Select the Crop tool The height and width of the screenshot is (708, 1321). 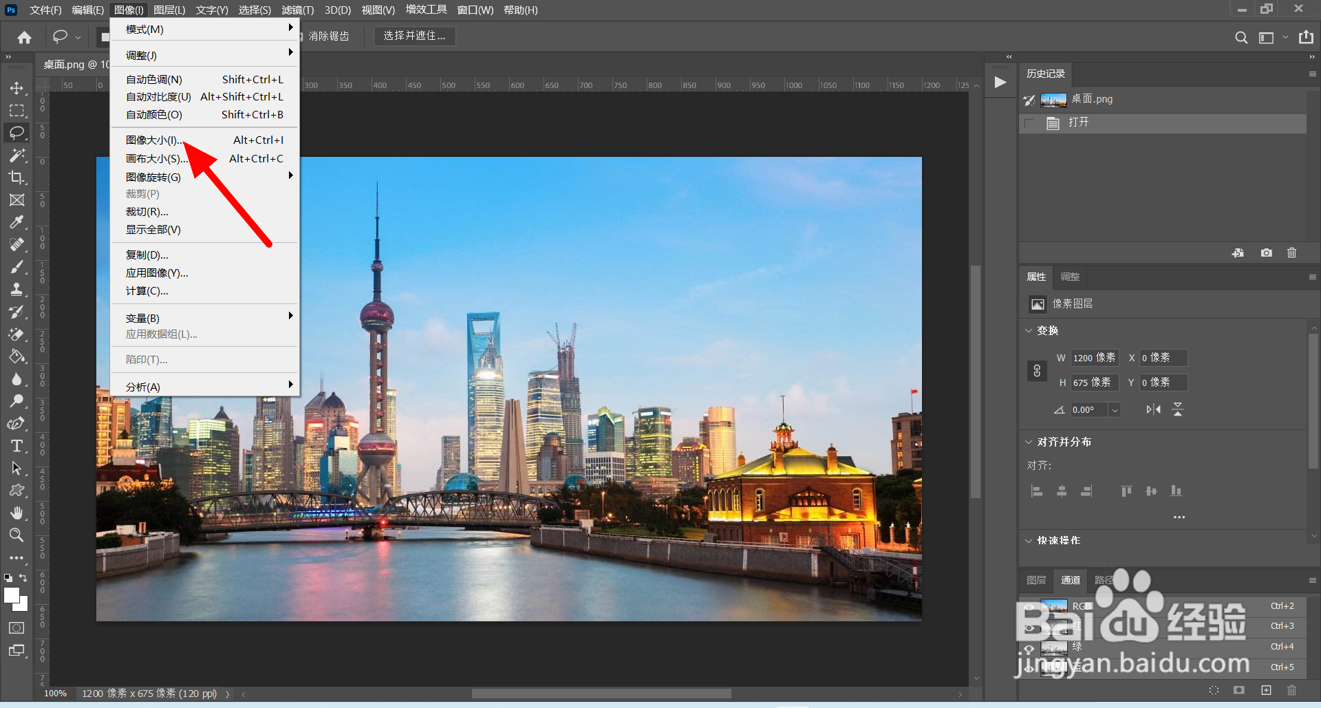[17, 178]
